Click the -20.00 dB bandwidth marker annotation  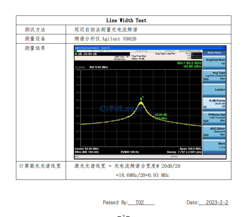pos(160,115)
